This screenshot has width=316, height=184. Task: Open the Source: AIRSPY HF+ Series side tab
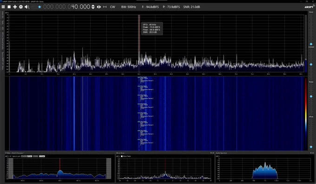point(3,61)
